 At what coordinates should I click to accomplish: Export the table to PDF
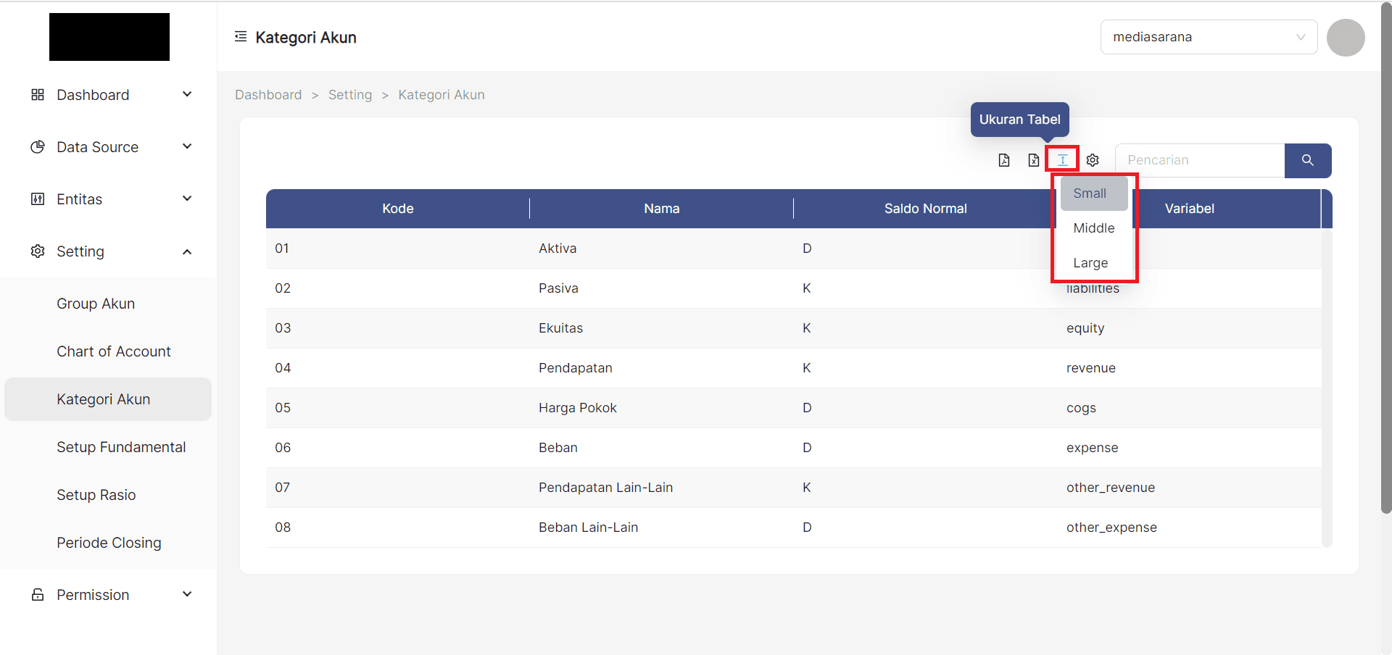click(1003, 160)
